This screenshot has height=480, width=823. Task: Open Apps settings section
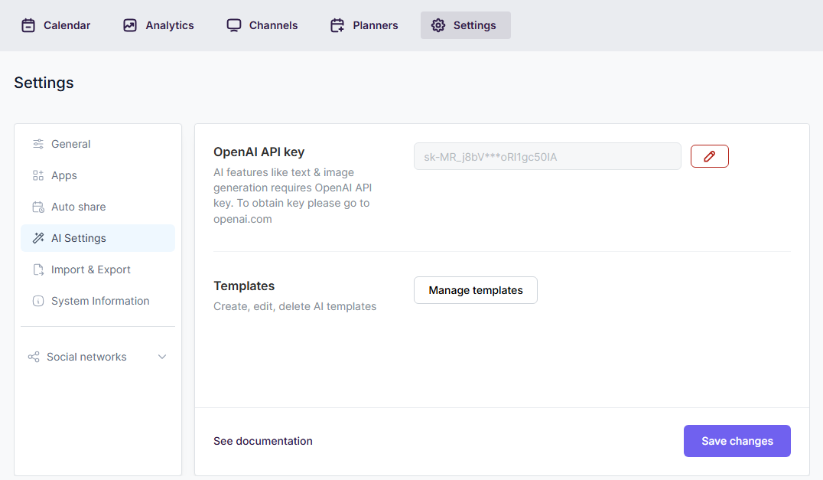point(98,175)
